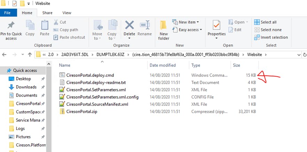Screen dimensions: 307x152
Task: Click the Properties checkmark icon
Action: (217, 25)
